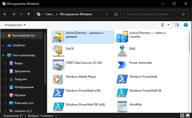This screenshot has width=192, height=118.
Task: Expand the Загрузки tree node
Action: [x=6, y=79]
